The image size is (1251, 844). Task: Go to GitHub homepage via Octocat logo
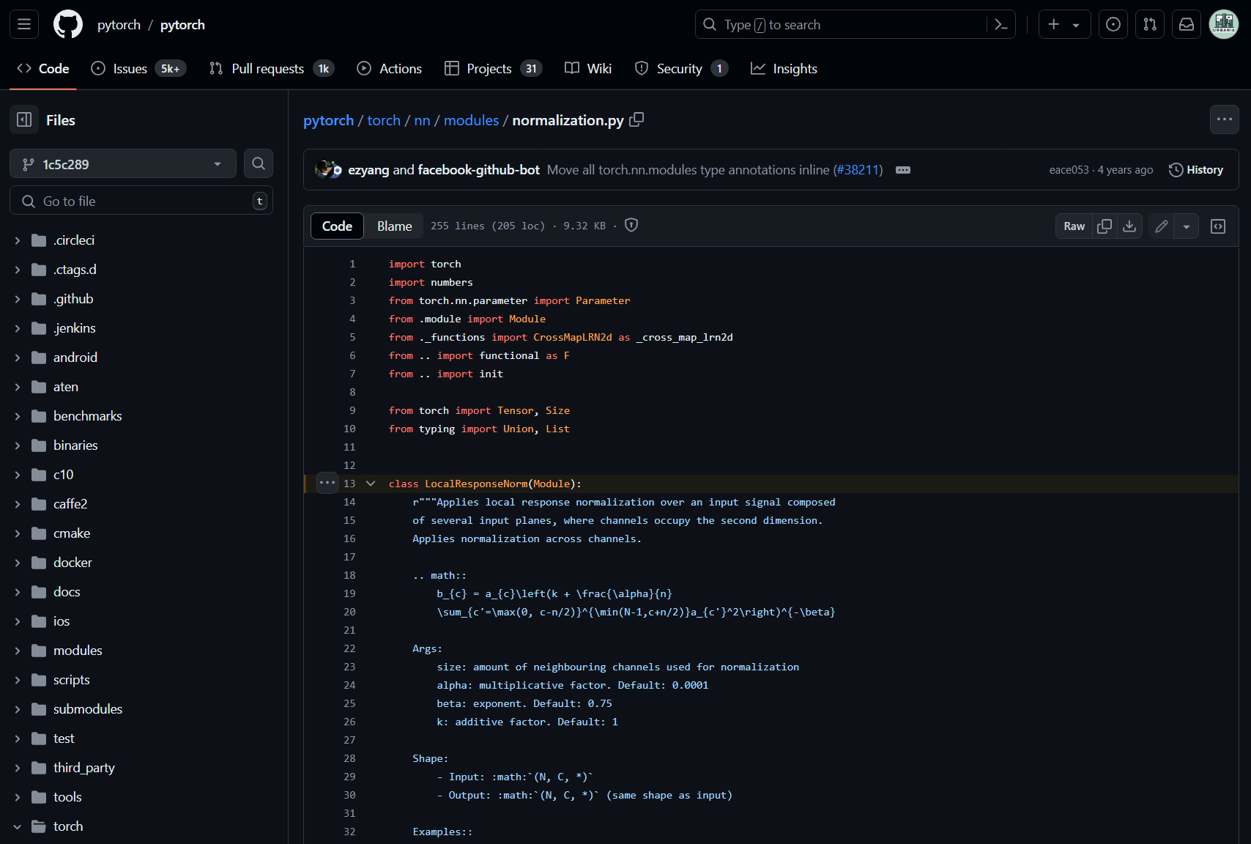(x=68, y=24)
